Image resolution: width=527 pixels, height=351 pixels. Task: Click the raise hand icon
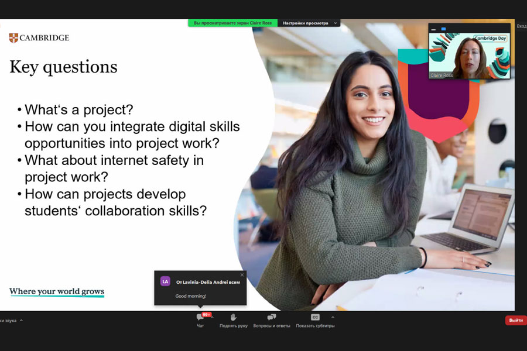(233, 317)
